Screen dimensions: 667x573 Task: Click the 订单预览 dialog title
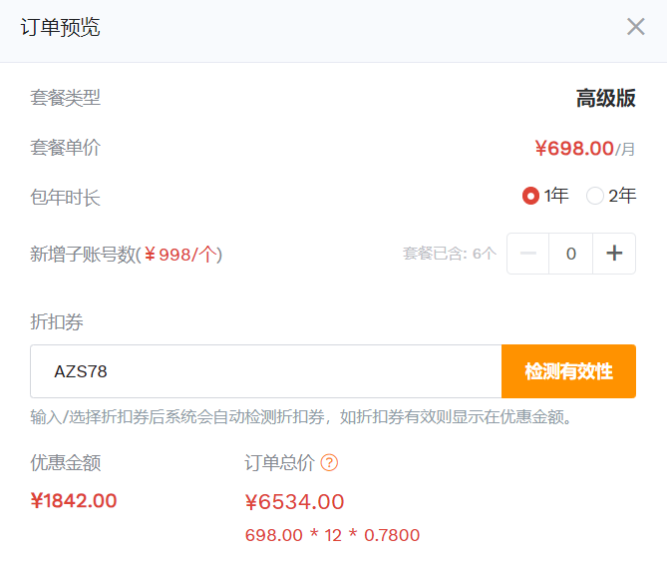[x=61, y=27]
